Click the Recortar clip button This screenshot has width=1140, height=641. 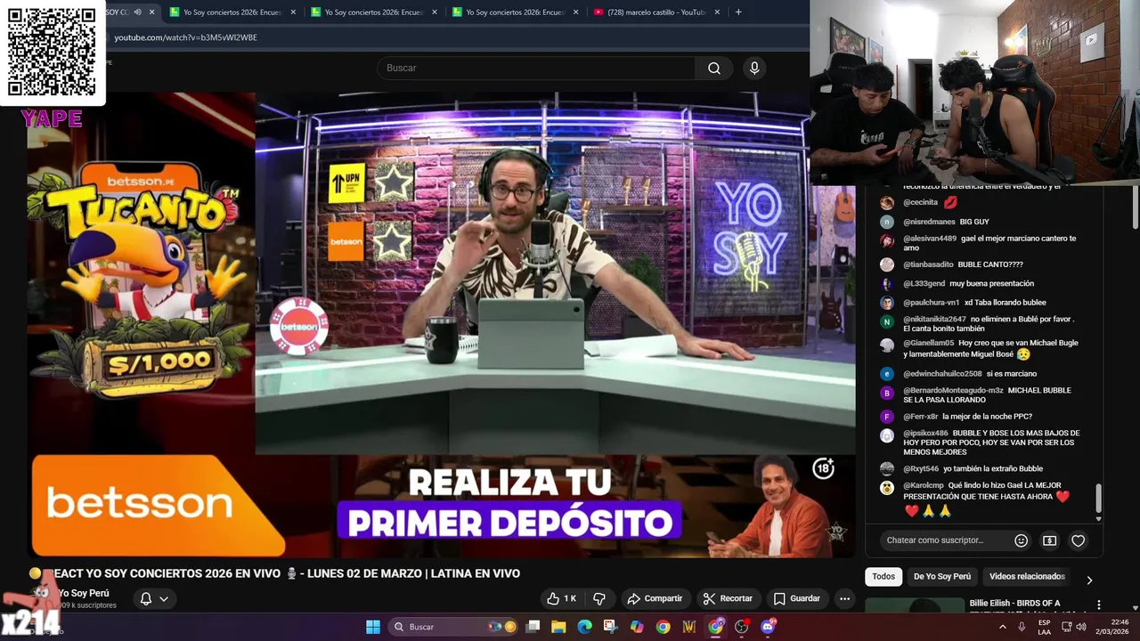[727, 598]
